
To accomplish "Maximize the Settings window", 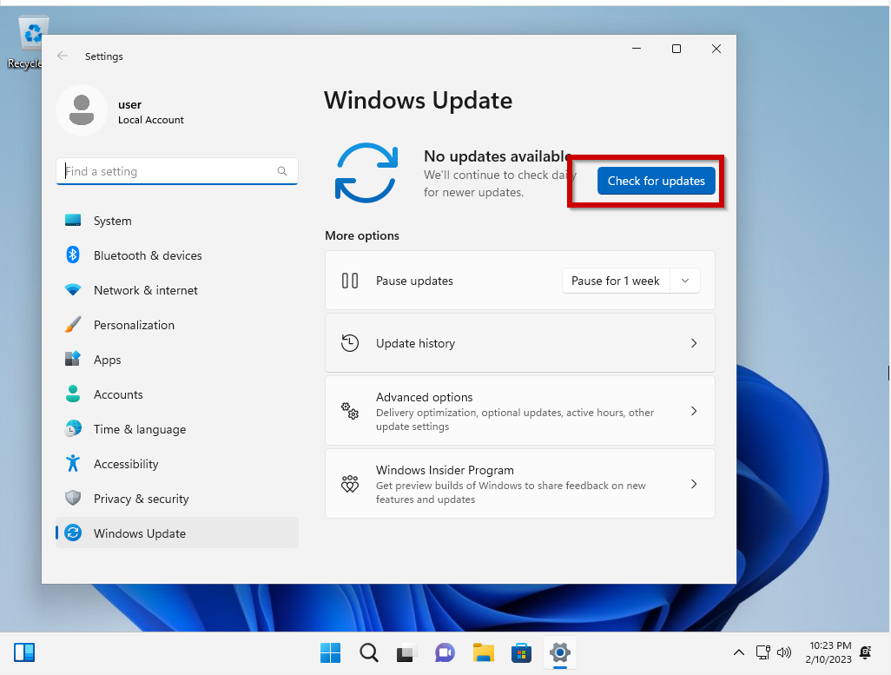I will tap(676, 49).
